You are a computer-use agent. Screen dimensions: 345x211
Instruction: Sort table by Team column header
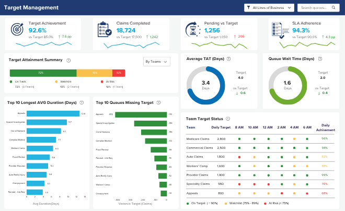(x=191, y=127)
